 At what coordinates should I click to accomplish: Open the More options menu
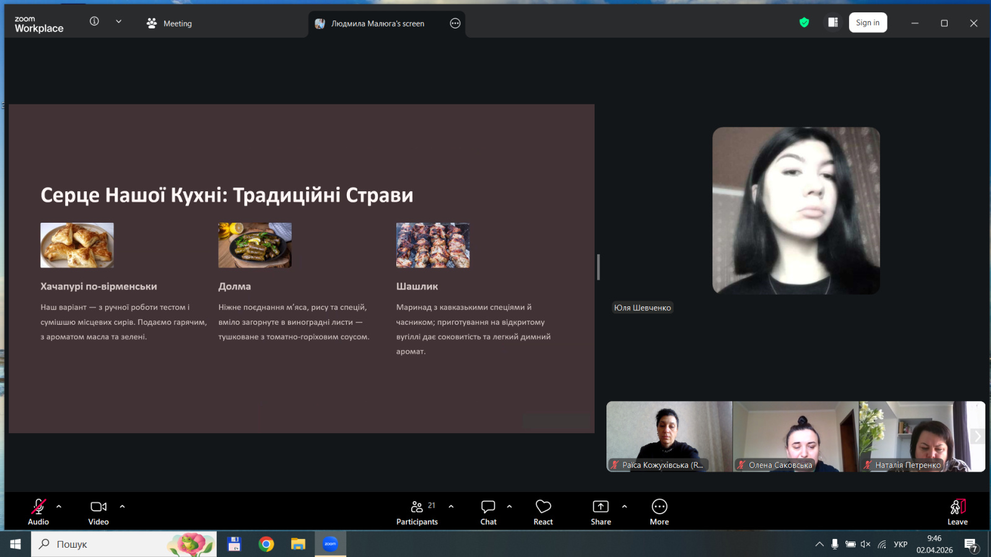point(659,507)
